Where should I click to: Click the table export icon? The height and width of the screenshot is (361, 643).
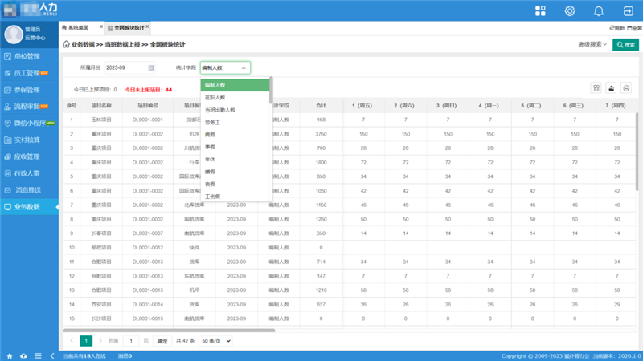[x=612, y=88]
